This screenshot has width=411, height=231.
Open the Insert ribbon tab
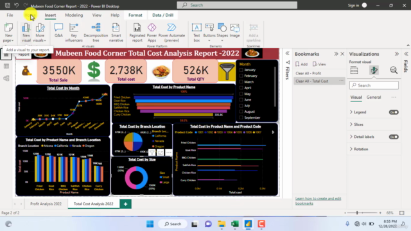[x=50, y=15]
